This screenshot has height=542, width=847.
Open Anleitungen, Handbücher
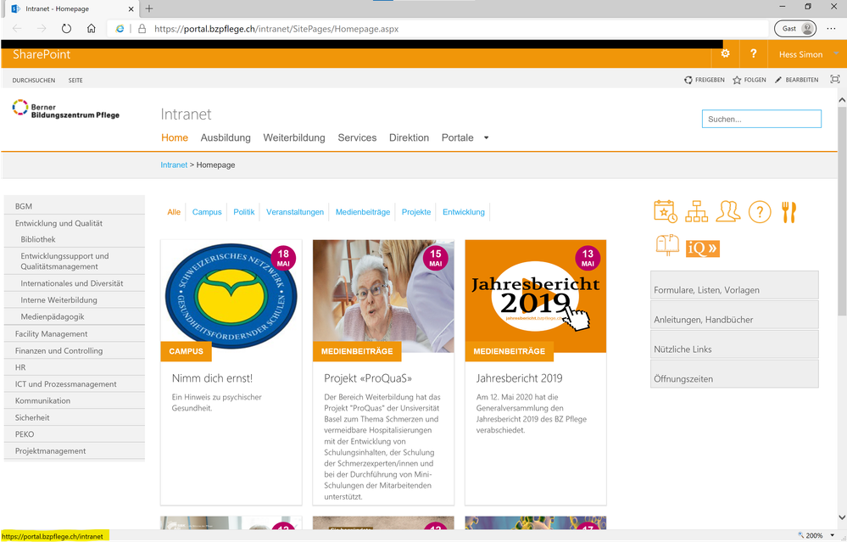(734, 315)
